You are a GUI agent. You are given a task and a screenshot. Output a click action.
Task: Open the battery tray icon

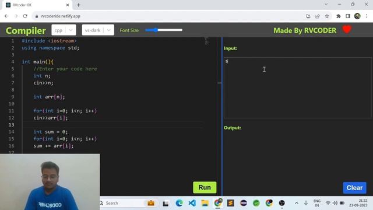point(342,203)
